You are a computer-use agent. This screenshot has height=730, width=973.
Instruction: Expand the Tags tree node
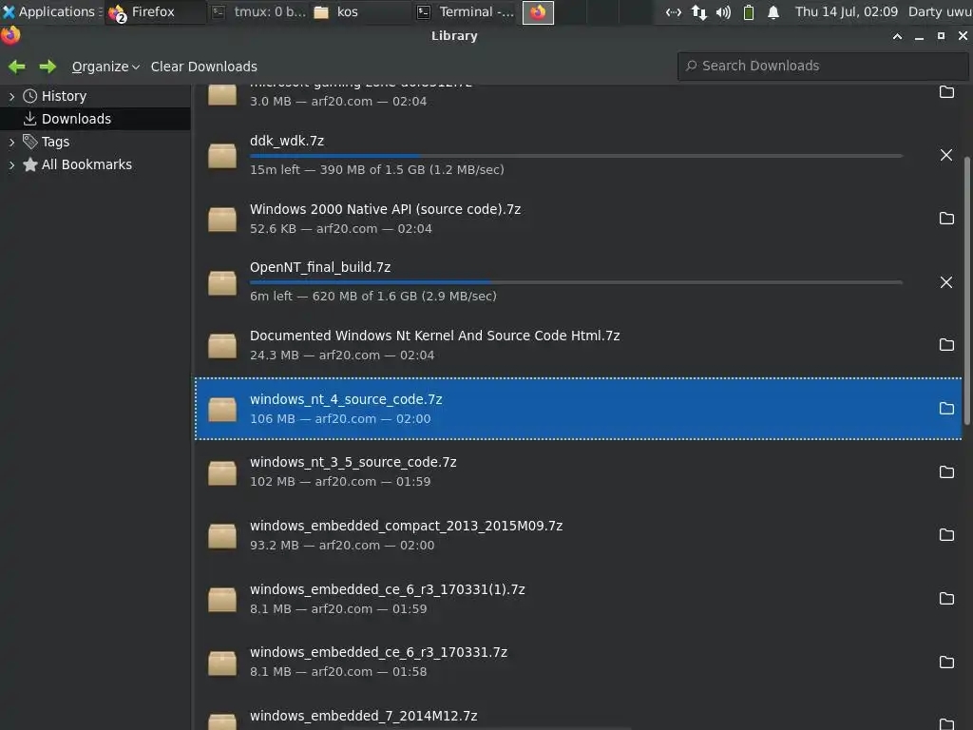[x=11, y=143]
